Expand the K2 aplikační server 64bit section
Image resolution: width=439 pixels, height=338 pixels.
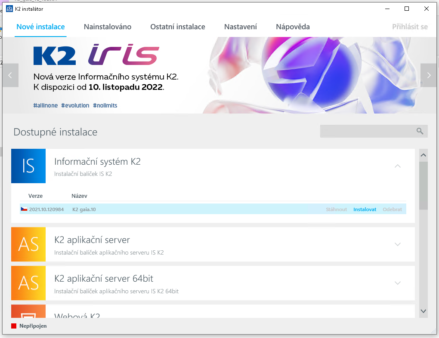pyautogui.click(x=397, y=283)
